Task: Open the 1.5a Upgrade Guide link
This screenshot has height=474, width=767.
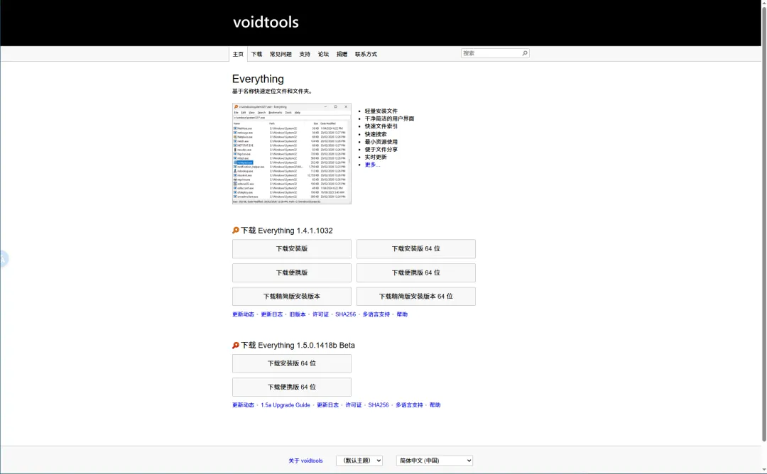Action: click(x=285, y=405)
